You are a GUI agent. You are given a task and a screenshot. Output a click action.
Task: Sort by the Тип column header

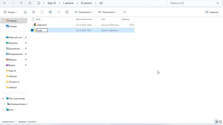pyautogui.click(x=103, y=19)
